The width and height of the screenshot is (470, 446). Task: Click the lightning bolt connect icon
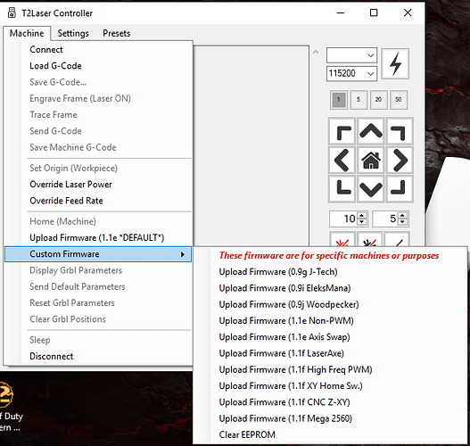pyautogui.click(x=395, y=64)
